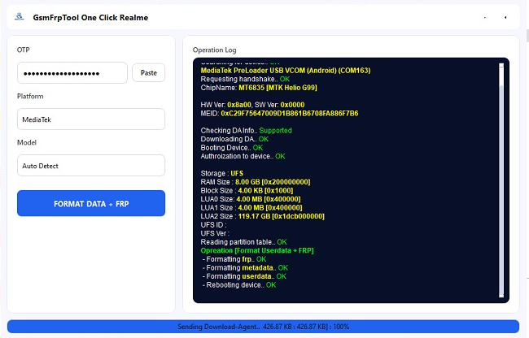
Task: Select the Opreation Format Userdata + FRP line
Action: tap(257, 250)
